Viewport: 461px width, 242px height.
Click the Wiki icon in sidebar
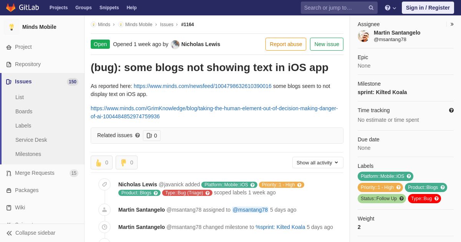[x=9, y=208]
